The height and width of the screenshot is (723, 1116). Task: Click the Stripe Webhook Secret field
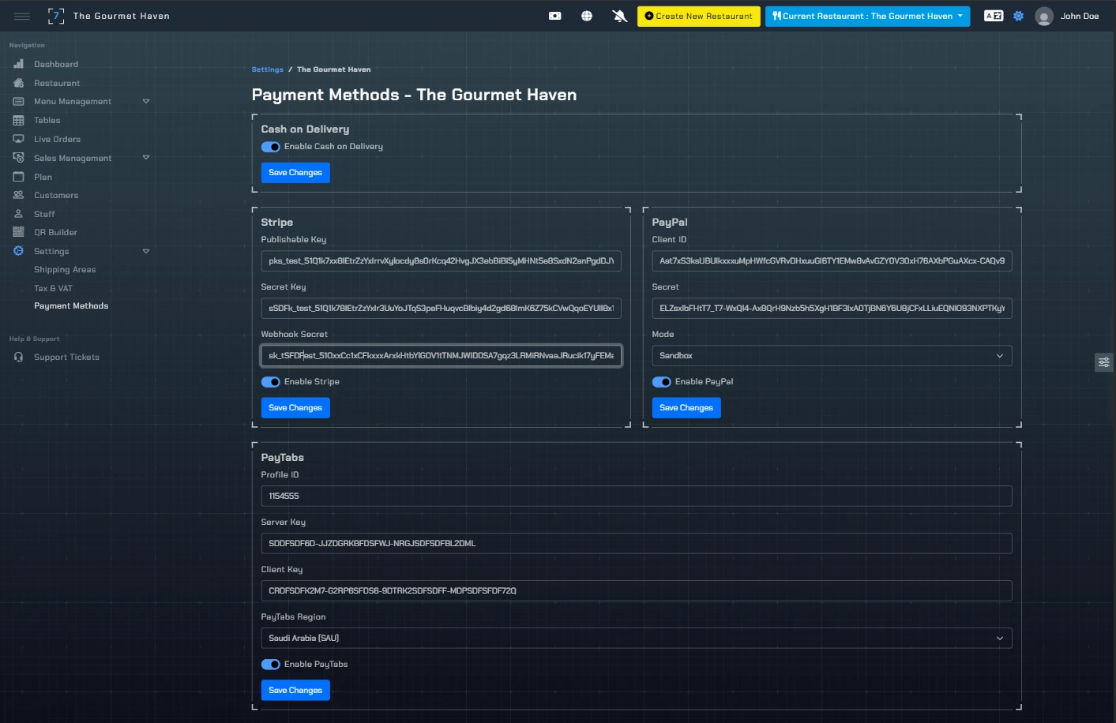click(x=441, y=356)
